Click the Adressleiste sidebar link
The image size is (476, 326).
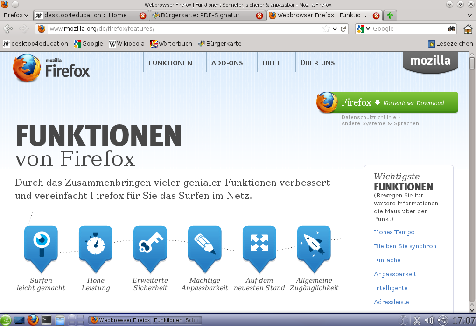[x=392, y=302]
